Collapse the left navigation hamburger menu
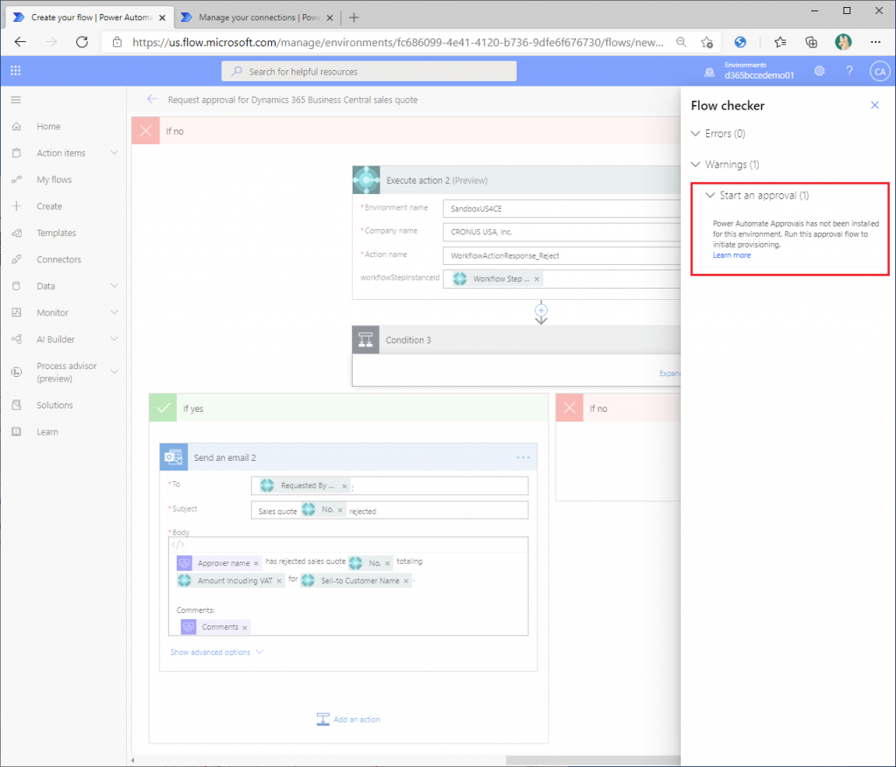The width and height of the screenshot is (896, 767). (x=16, y=100)
